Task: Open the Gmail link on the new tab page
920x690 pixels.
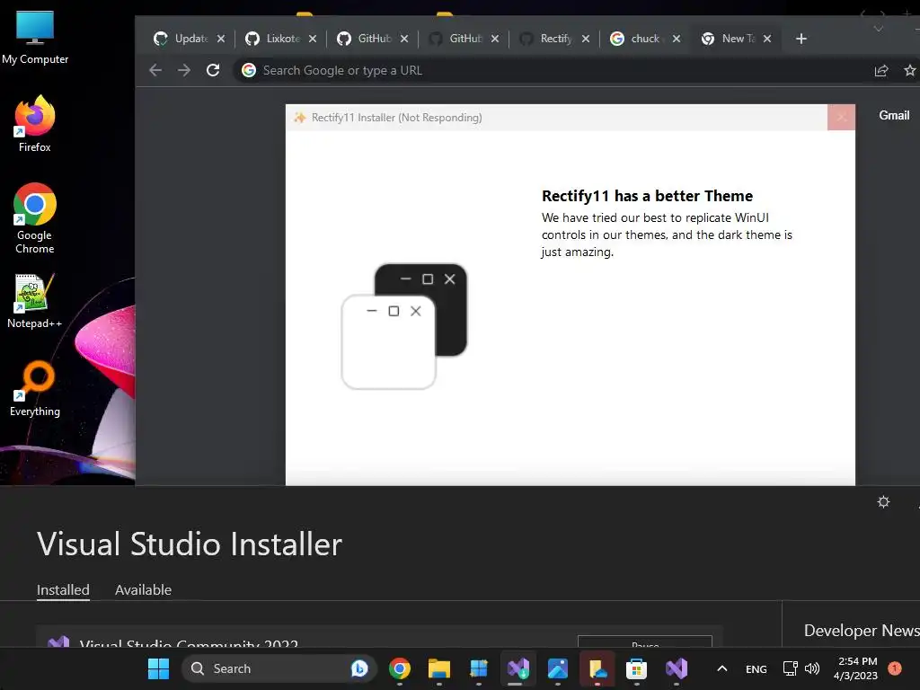Action: (894, 116)
